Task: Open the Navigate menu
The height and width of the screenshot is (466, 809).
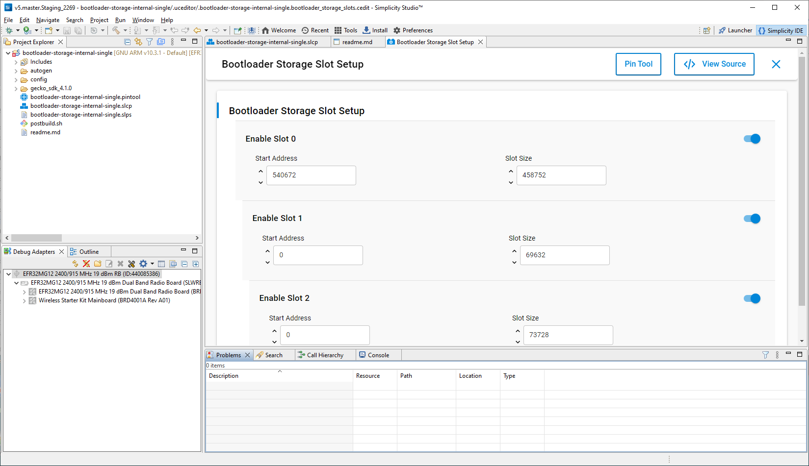Action: click(48, 20)
